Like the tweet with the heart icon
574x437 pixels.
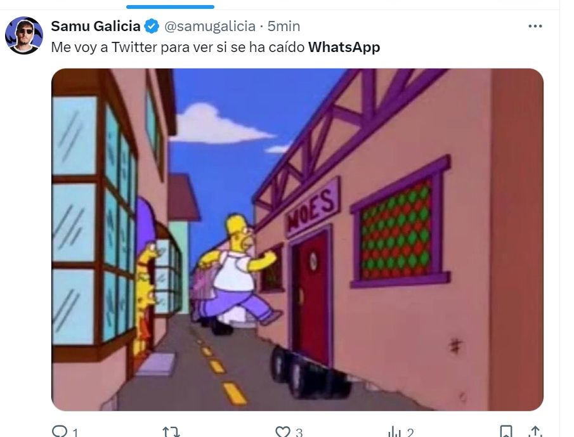point(283,432)
